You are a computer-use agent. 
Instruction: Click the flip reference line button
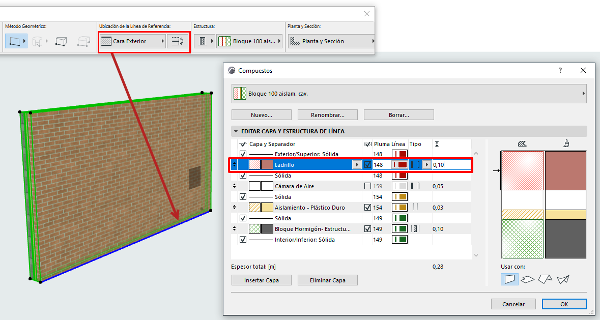[178, 41]
